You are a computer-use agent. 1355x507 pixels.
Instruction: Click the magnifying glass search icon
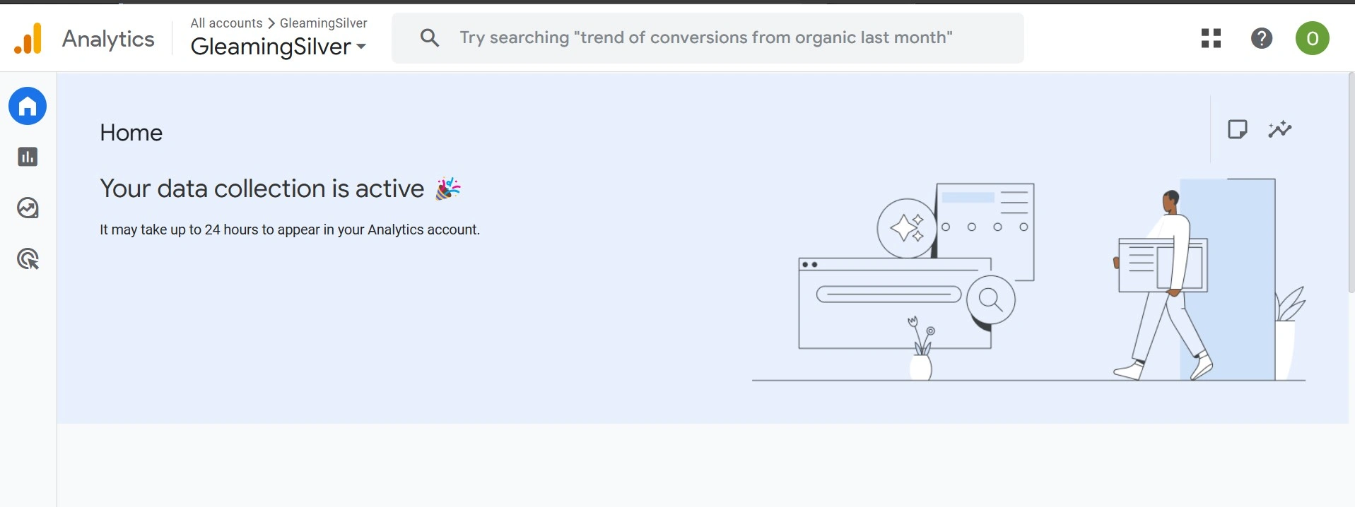point(429,38)
